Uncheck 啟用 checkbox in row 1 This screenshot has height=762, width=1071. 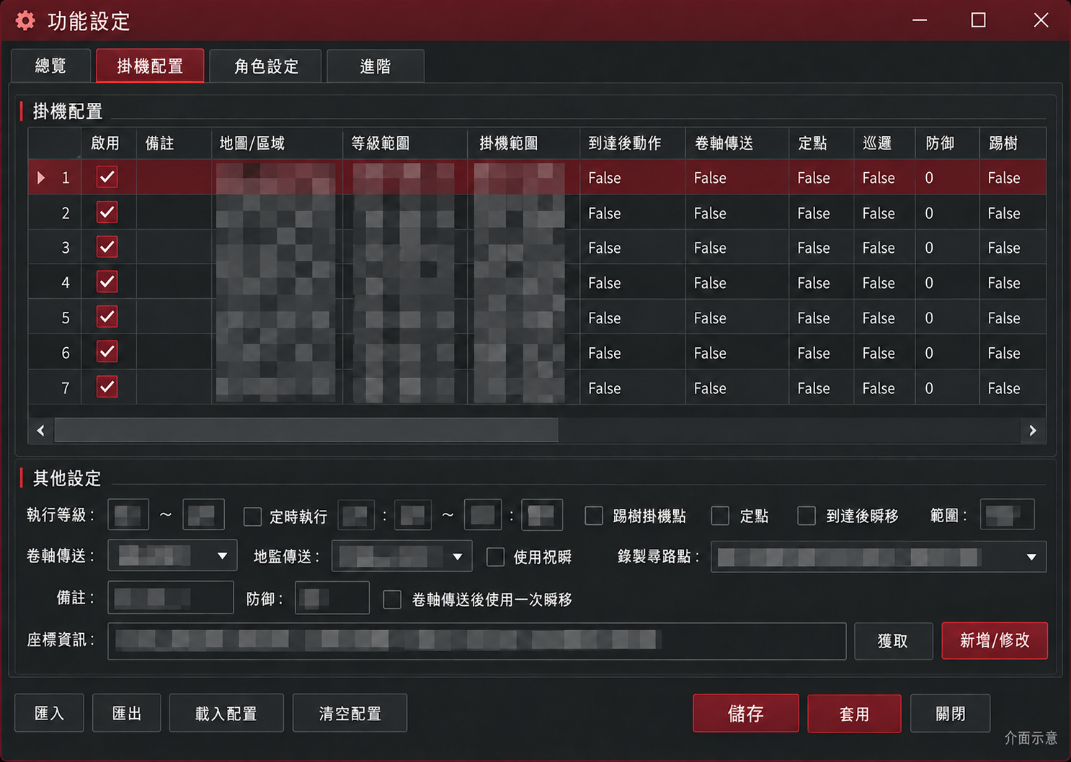tap(107, 177)
